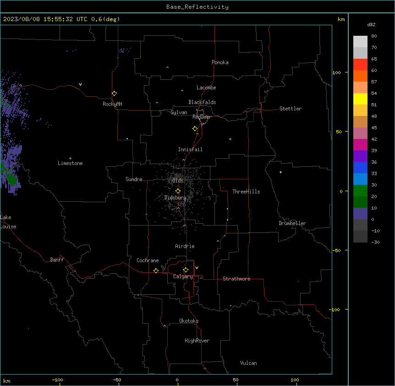Click the Strathmore label

236,279
